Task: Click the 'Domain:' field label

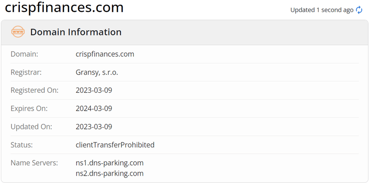Action: coord(24,54)
